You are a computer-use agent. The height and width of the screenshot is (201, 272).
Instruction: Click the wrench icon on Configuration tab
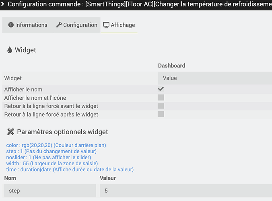click(x=59, y=25)
